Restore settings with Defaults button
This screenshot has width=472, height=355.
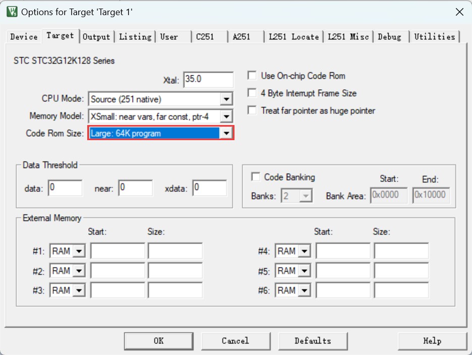point(313,341)
